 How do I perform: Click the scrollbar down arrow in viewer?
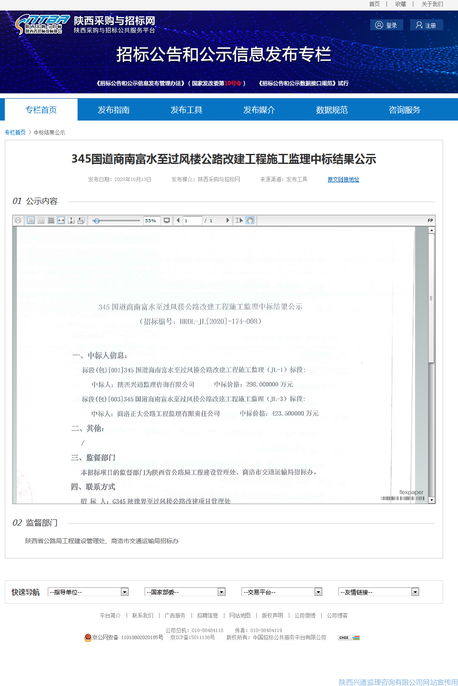coord(432,500)
